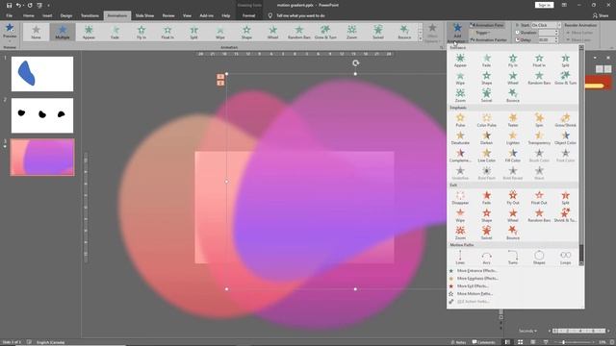Apply Lighten emphasis effect
Viewport: 616px width, 346px height.
point(513,137)
